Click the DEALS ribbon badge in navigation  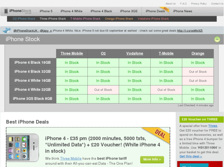(165, 9)
